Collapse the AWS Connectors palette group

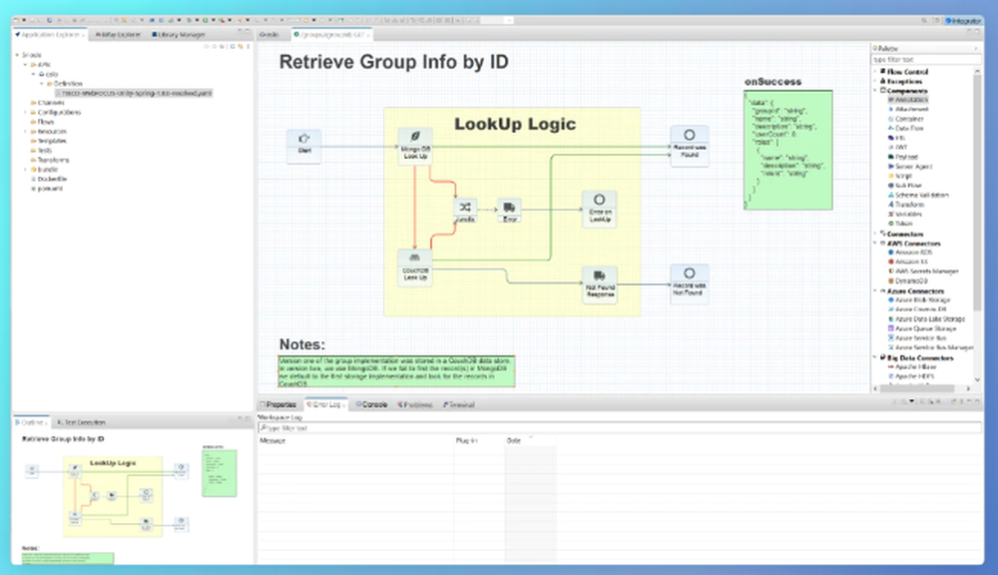[x=876, y=244]
